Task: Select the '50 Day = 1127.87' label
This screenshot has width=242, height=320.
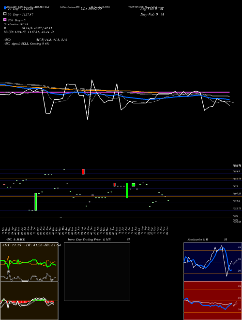Action: pyautogui.click(x=21, y=15)
